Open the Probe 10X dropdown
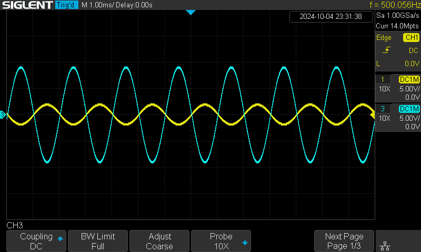 tap(221, 241)
